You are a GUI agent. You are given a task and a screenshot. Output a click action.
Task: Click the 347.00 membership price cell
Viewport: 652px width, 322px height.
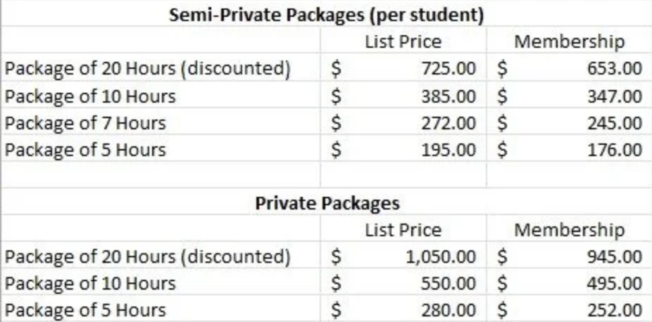point(569,96)
